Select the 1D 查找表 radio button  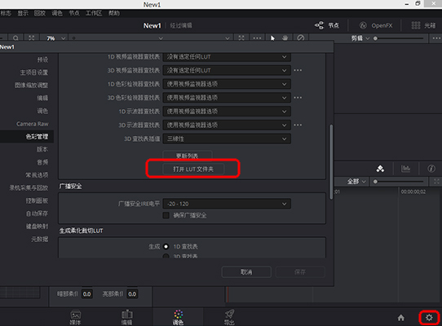point(166,247)
